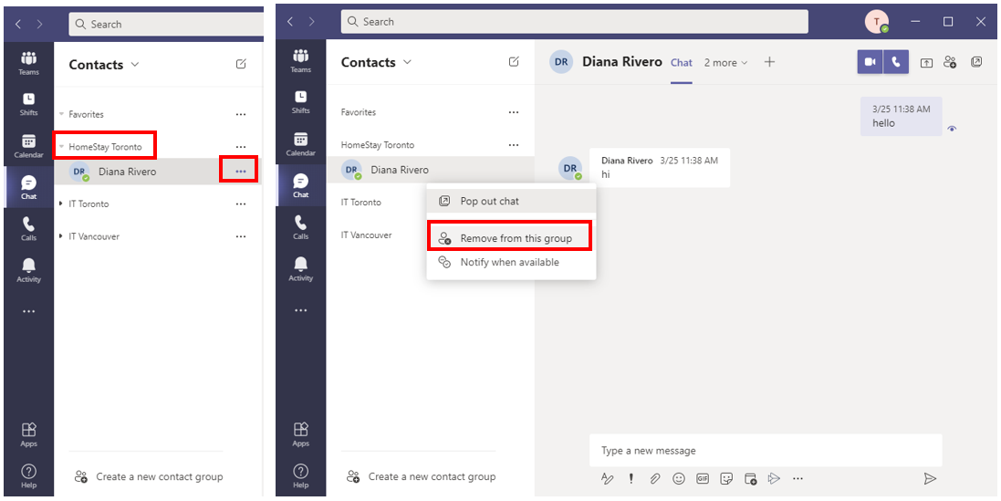Open Teams in the left window's sidebar
Screen dimensions: 1001x501
click(x=28, y=63)
